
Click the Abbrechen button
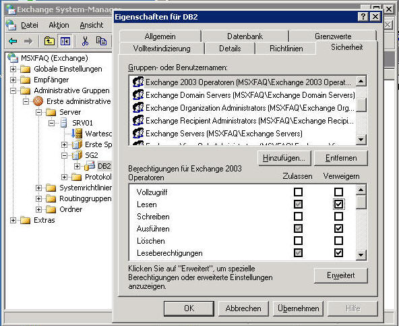pos(243,308)
